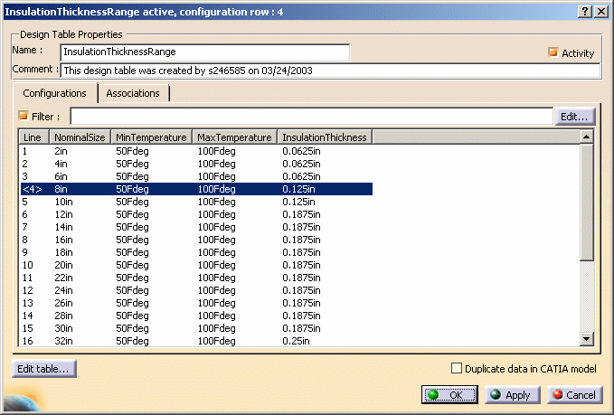Select the 16in nominal size row
The height and width of the screenshot is (415, 614).
pyautogui.click(x=196, y=240)
